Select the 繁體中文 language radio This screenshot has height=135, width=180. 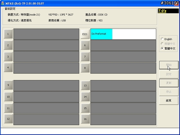pyautogui.click(x=168, y=49)
